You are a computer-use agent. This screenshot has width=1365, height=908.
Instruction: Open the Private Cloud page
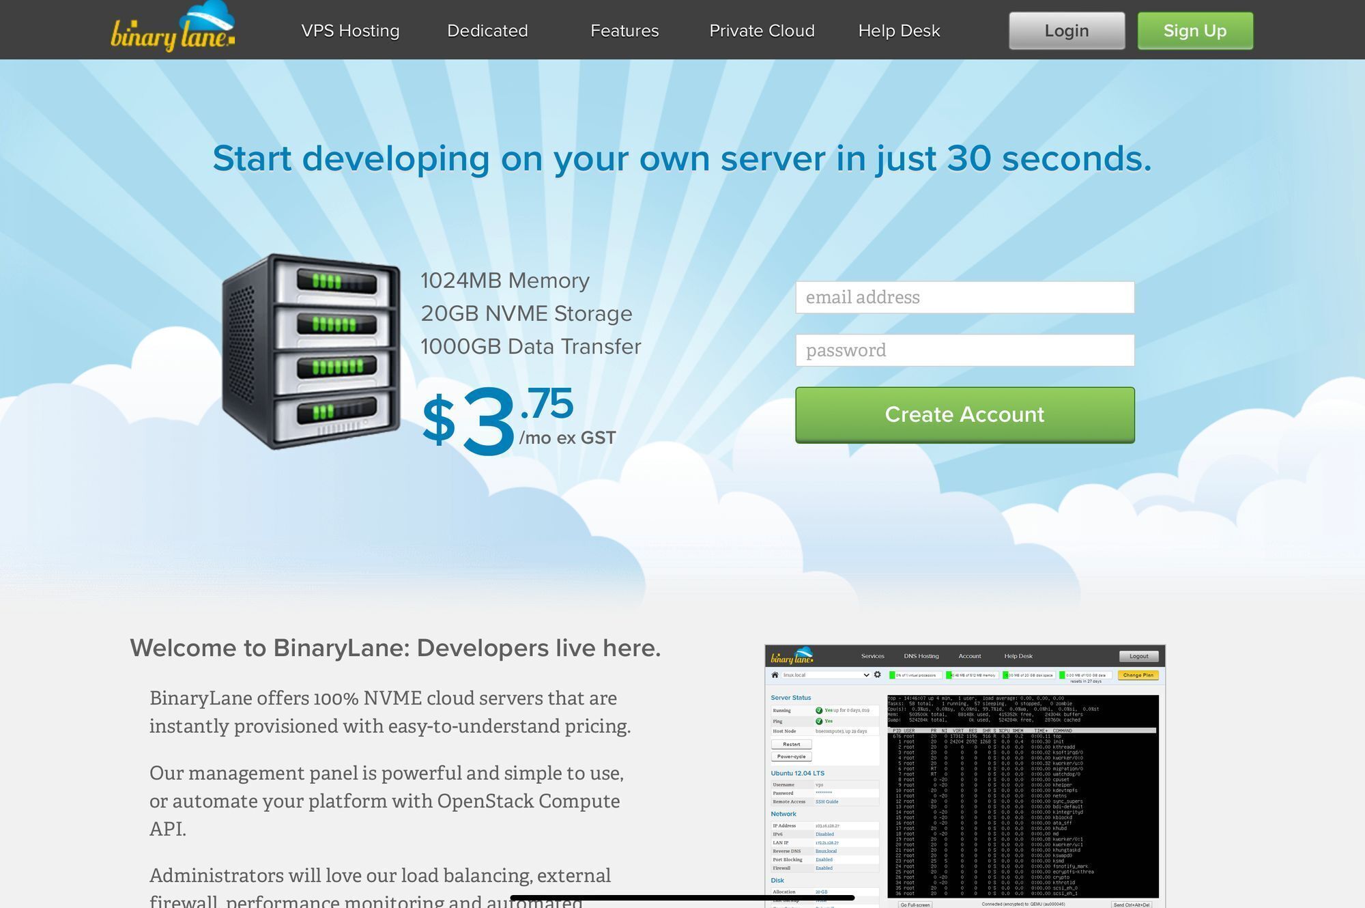click(x=762, y=31)
